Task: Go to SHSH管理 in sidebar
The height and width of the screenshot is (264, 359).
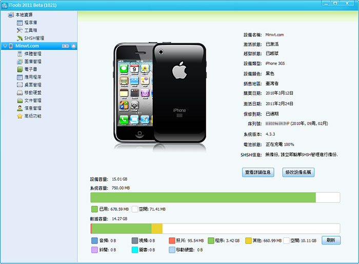Action: point(34,38)
